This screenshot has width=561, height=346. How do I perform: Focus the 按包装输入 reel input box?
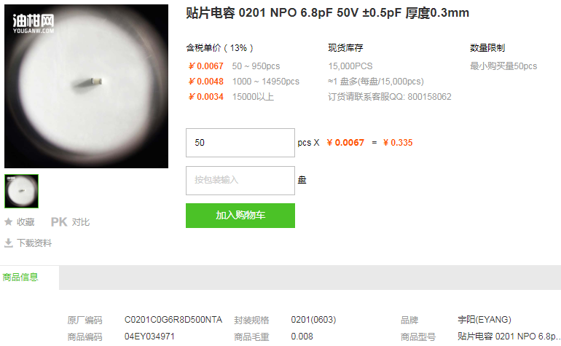[x=240, y=181]
